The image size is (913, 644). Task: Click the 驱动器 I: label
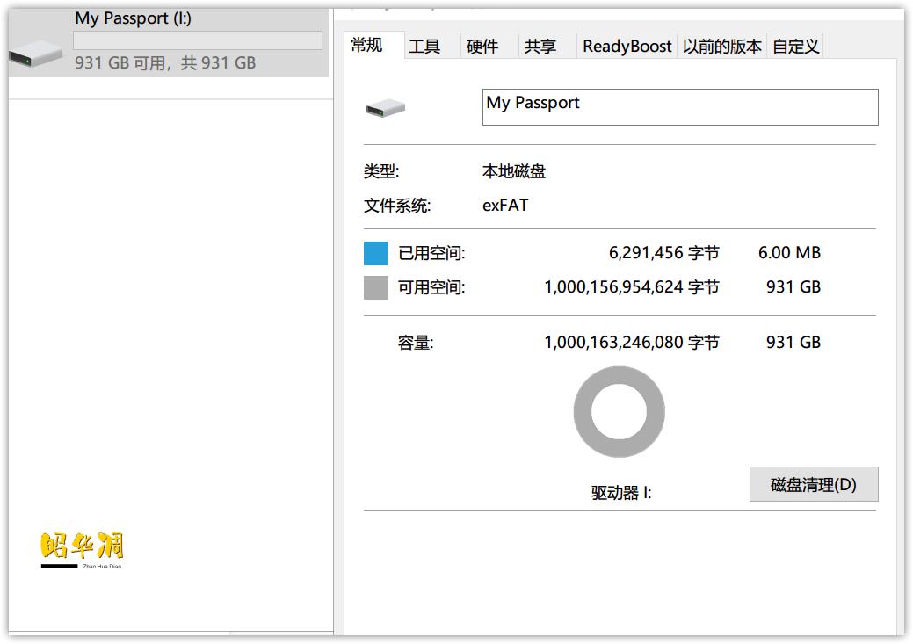619,492
